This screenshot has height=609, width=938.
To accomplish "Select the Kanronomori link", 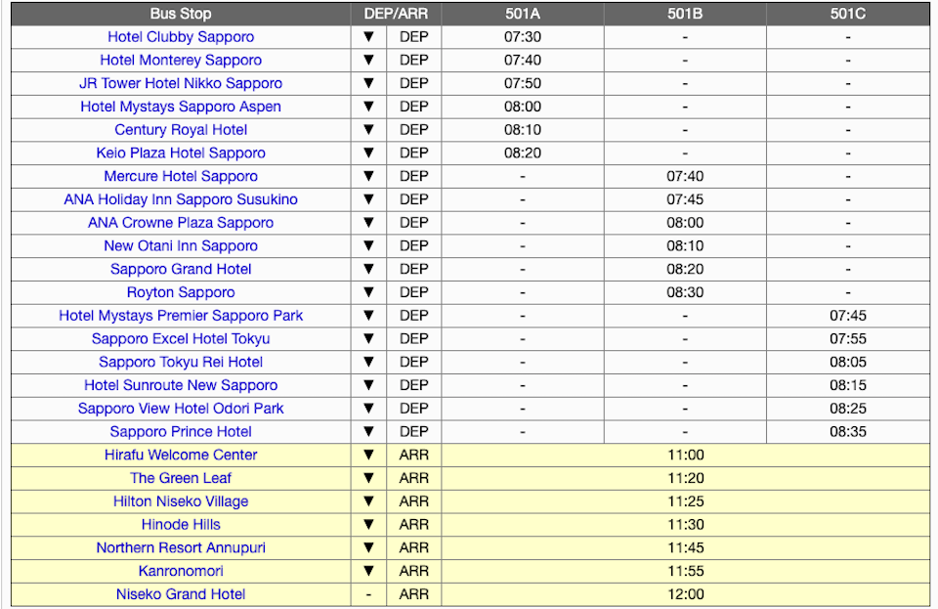I will coord(181,571).
